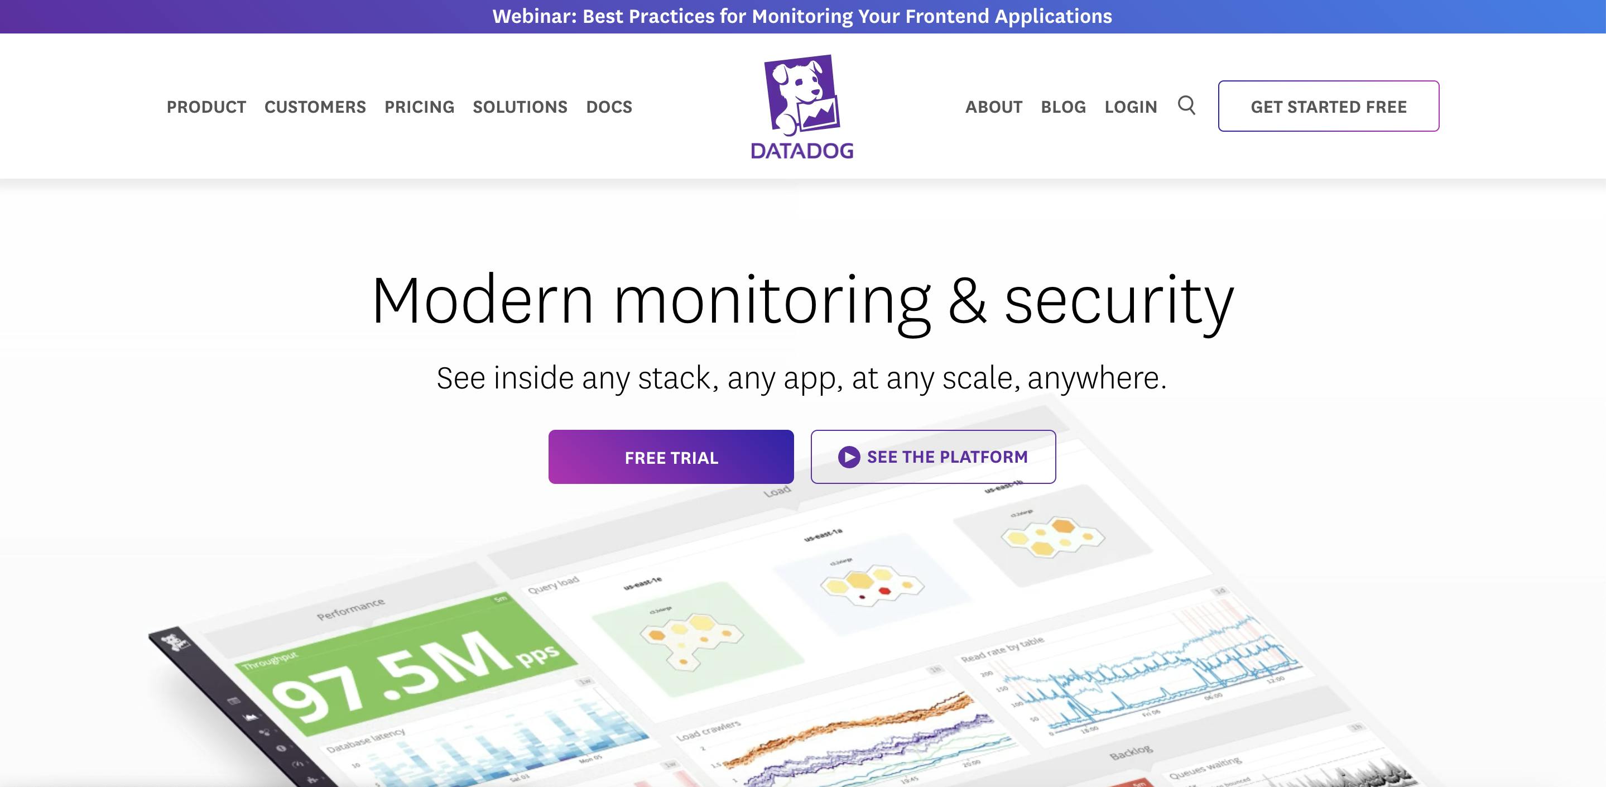Open the PRODUCT menu item

(206, 107)
